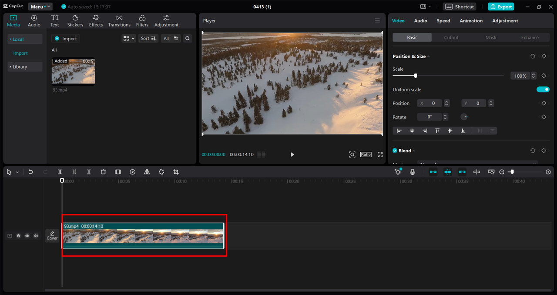Expand the Library section
557x295 pixels.
point(25,67)
